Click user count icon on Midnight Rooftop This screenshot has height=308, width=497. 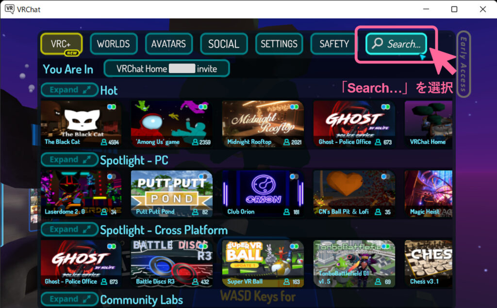coord(286,142)
